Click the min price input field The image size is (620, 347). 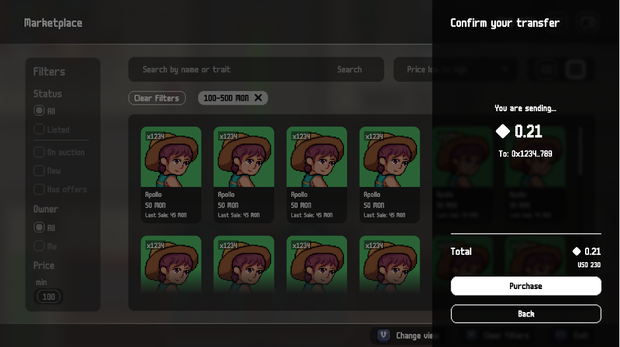coord(49,297)
